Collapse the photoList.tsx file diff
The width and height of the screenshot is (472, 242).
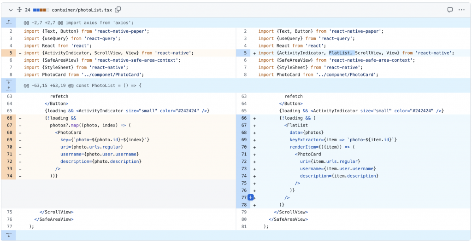(11, 10)
